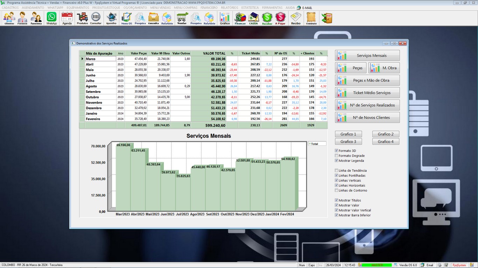Open the A Pagar red dollar icon
Screen dimensions: 478x268
(280, 18)
